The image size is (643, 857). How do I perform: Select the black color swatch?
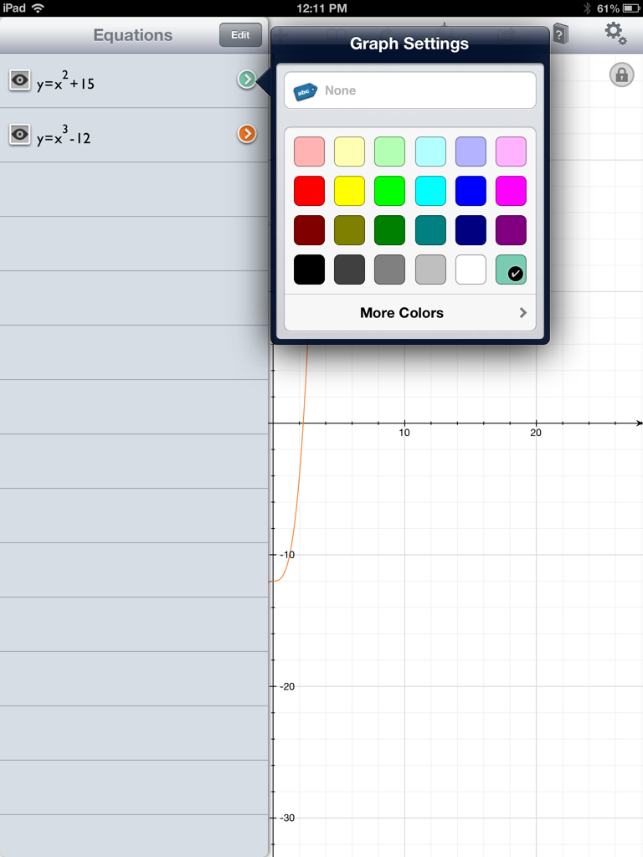(310, 269)
